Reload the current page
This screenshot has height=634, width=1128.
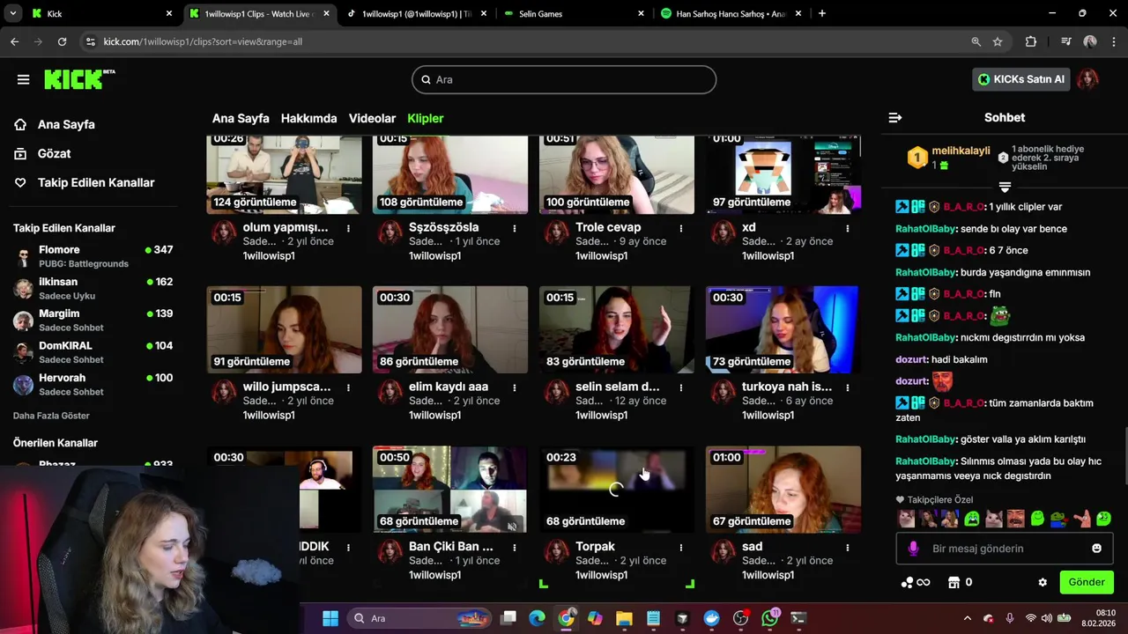pyautogui.click(x=62, y=41)
